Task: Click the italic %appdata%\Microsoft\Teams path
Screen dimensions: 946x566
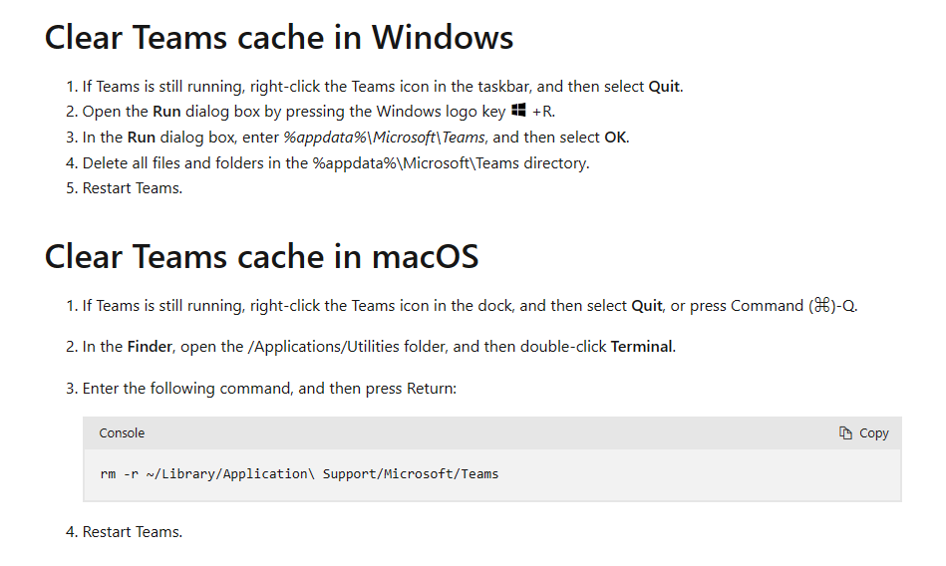Action: click(385, 138)
